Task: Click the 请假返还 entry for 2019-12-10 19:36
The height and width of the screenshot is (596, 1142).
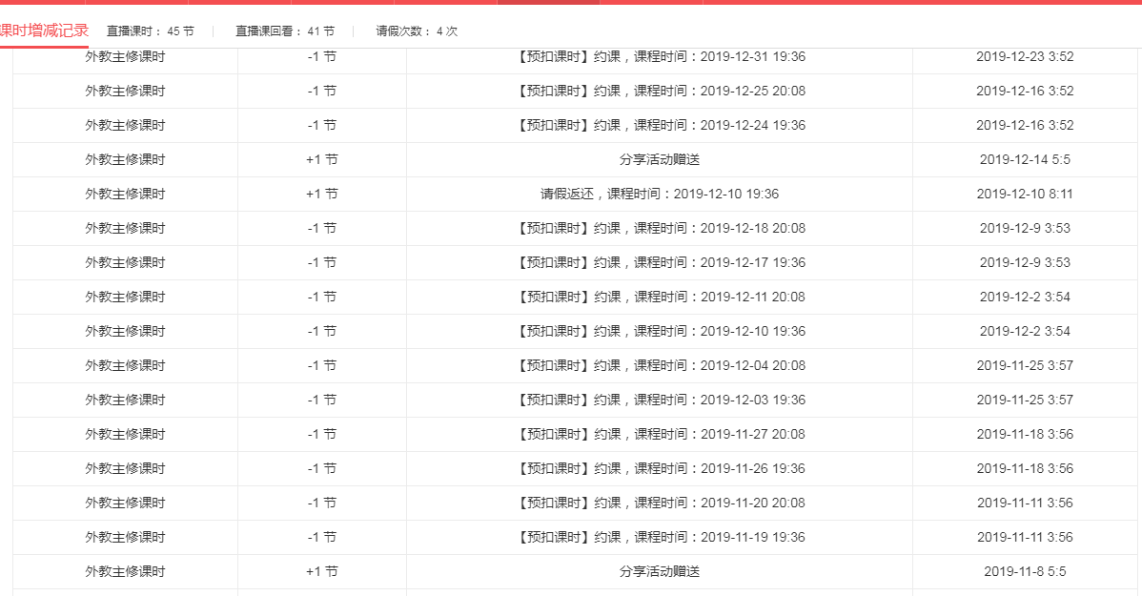Action: coord(660,195)
